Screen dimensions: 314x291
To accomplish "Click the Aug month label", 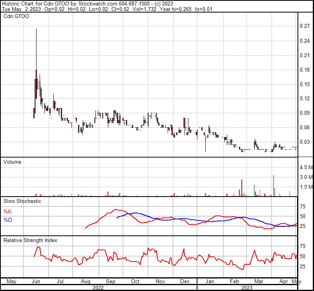I will 85,282.
